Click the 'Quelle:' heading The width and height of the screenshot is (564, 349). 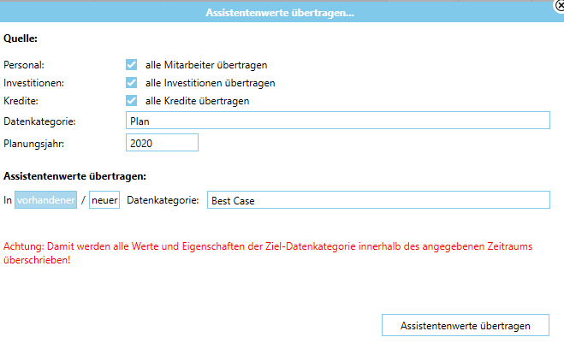pyautogui.click(x=21, y=38)
